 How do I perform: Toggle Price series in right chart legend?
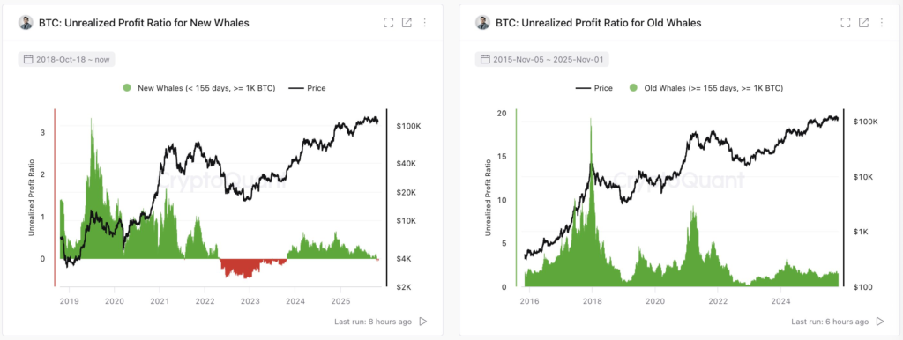pyautogui.click(x=593, y=88)
